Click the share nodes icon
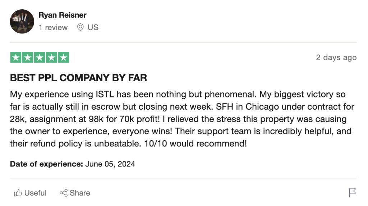Image resolution: width=368 pixels, height=206 pixels. (64, 193)
